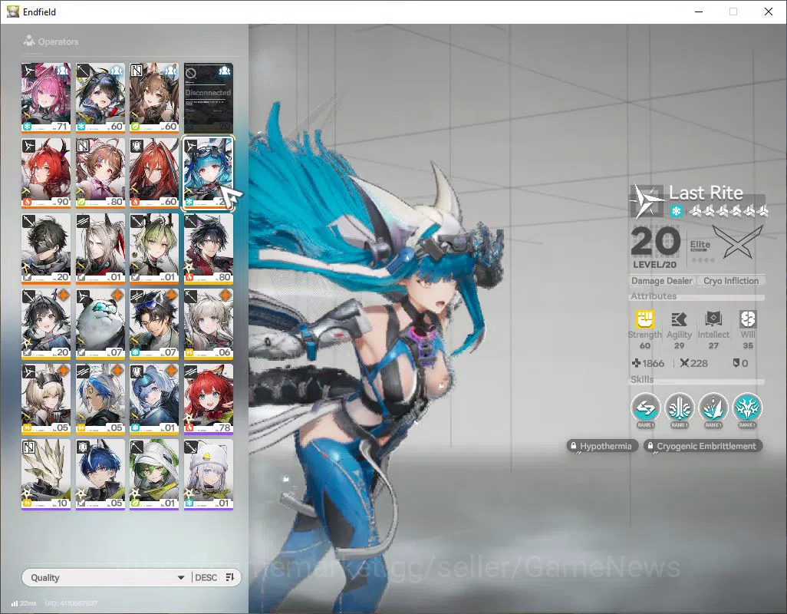Viewport: 787px width, 614px height.
Task: Click the defense shield icon next to 0
Action: click(736, 363)
